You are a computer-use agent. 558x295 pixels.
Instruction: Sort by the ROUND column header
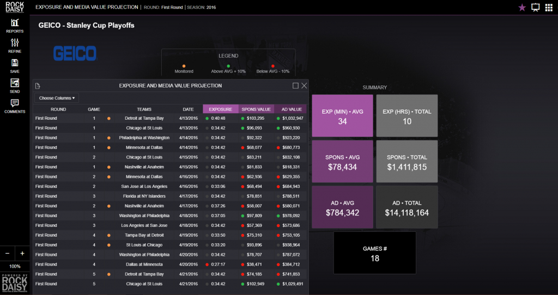(58, 109)
